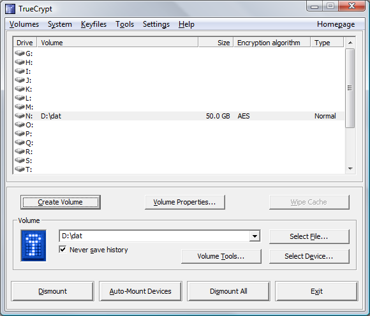Select drive letter Q: label

29,143
